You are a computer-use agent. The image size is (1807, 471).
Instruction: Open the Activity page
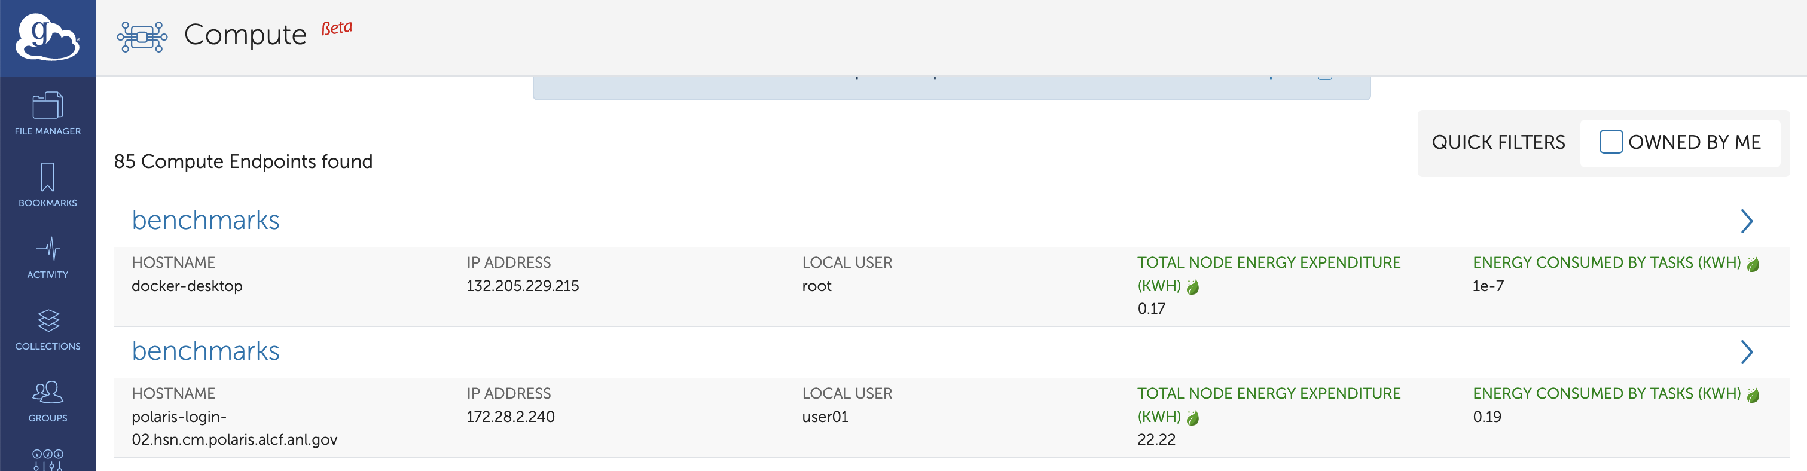coord(48,257)
